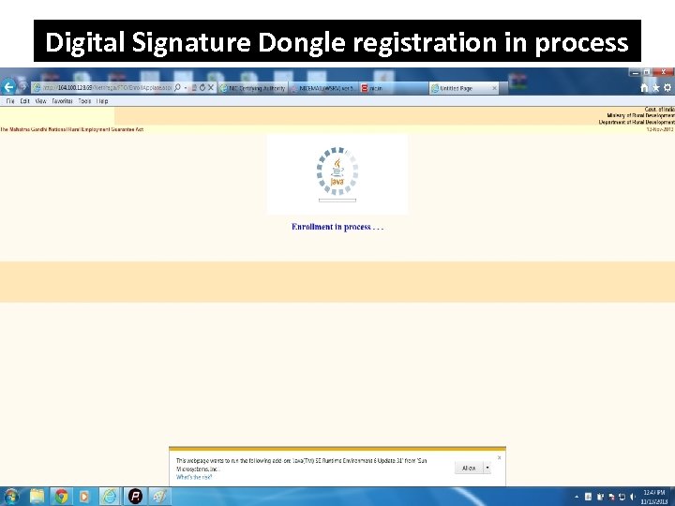675x506 pixels.
Task: Open the Favorites menu
Action: [62, 101]
